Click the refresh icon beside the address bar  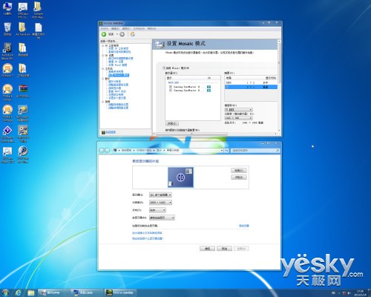[226, 150]
